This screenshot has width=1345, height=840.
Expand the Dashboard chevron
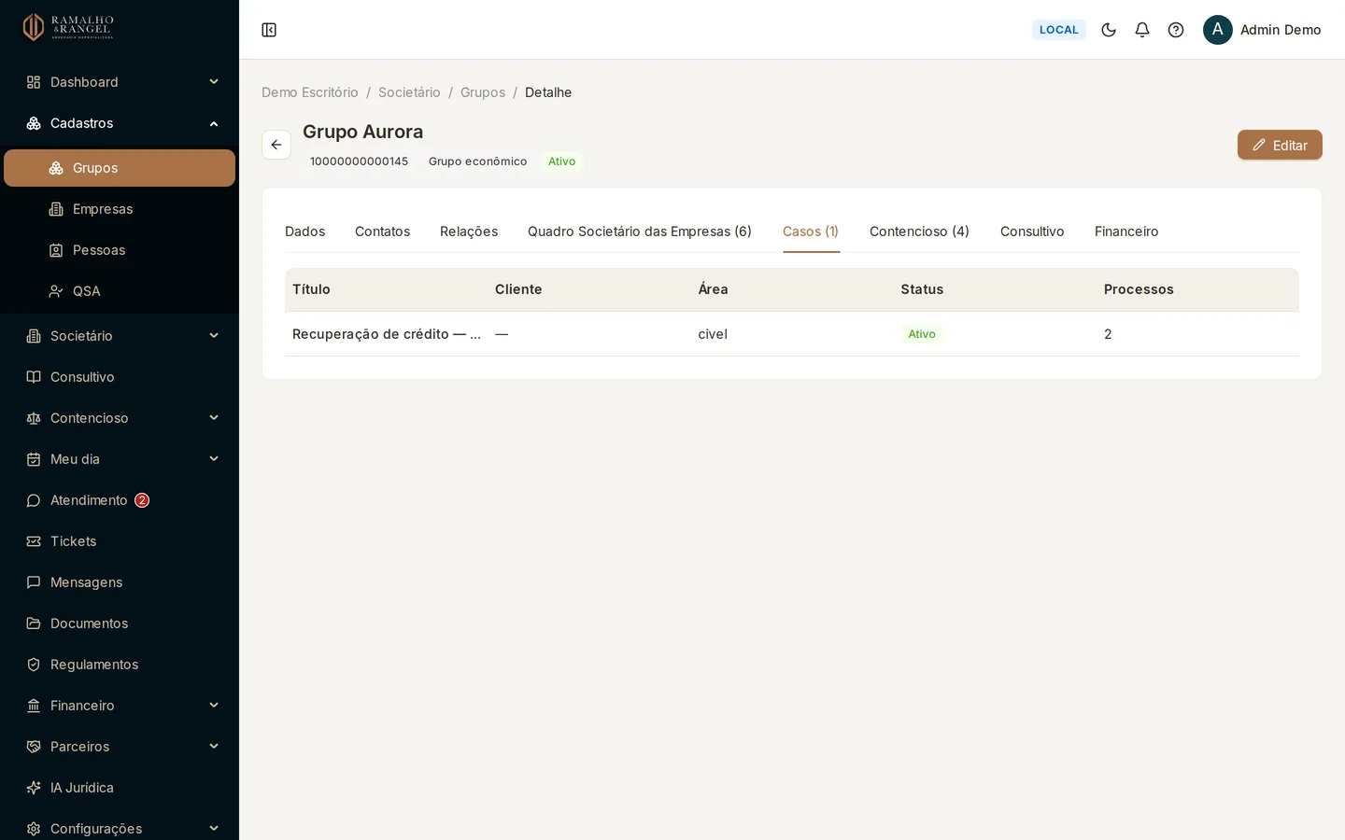pyautogui.click(x=214, y=82)
